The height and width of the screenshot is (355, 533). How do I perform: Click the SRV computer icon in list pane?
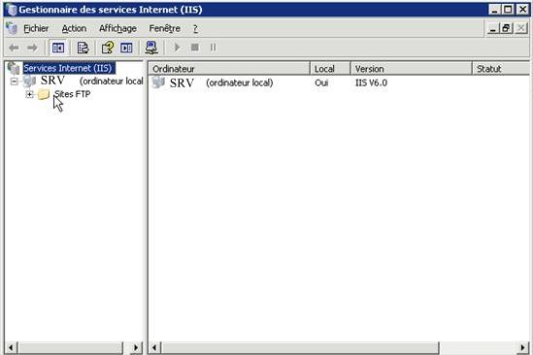coord(158,82)
